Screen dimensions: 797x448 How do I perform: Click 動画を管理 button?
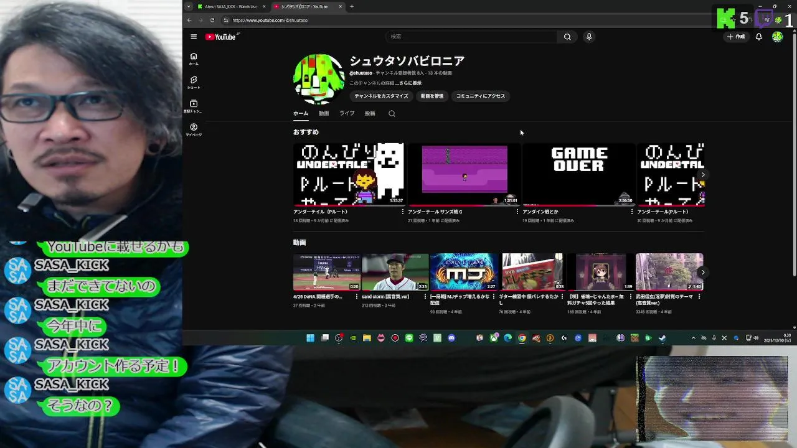point(432,96)
